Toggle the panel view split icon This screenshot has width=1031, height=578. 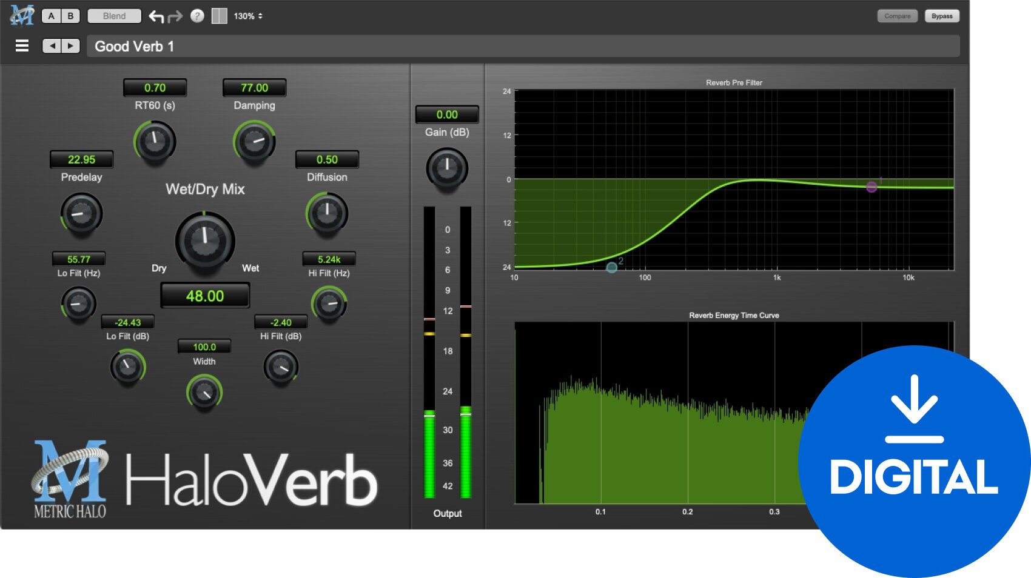(219, 16)
